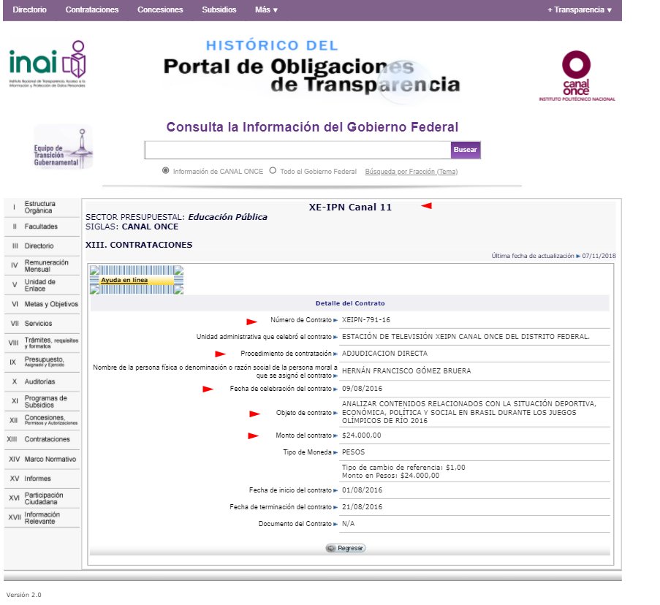Open section XI Programas de Subsidios
Viewport: 660px width, 605px height.
pos(42,401)
